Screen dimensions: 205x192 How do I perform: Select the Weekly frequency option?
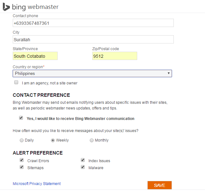point(53,140)
